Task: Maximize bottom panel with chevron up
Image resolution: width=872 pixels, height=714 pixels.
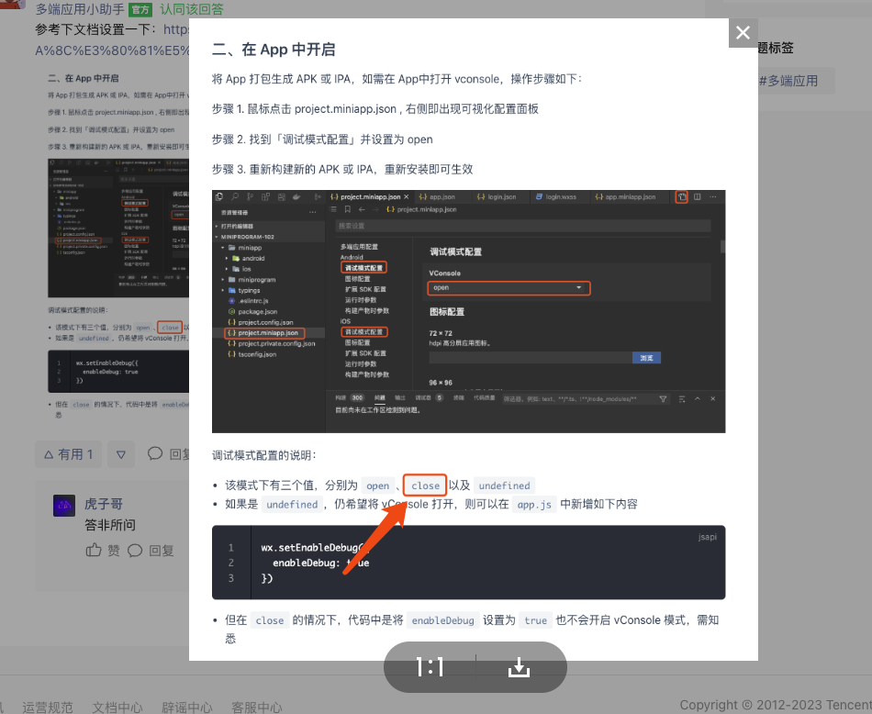Action: [698, 398]
